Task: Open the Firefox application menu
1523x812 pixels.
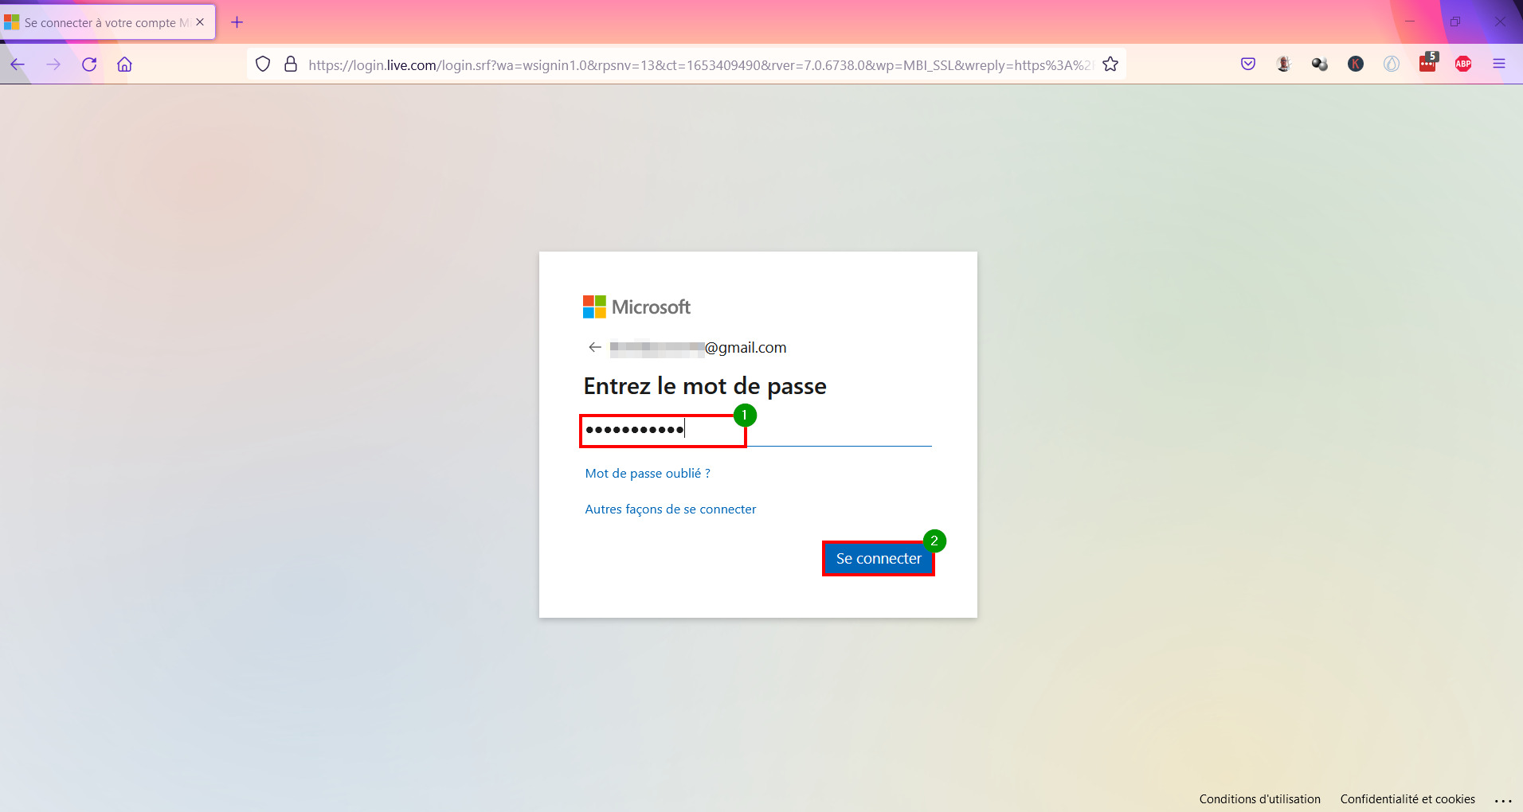Action: (x=1499, y=64)
